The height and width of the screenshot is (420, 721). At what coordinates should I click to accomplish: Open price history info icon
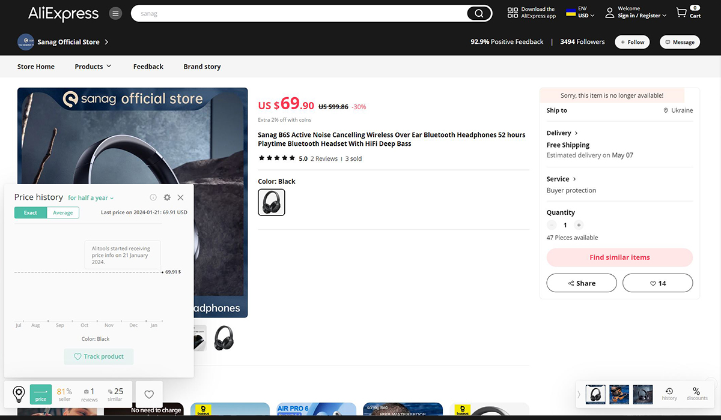(x=153, y=197)
